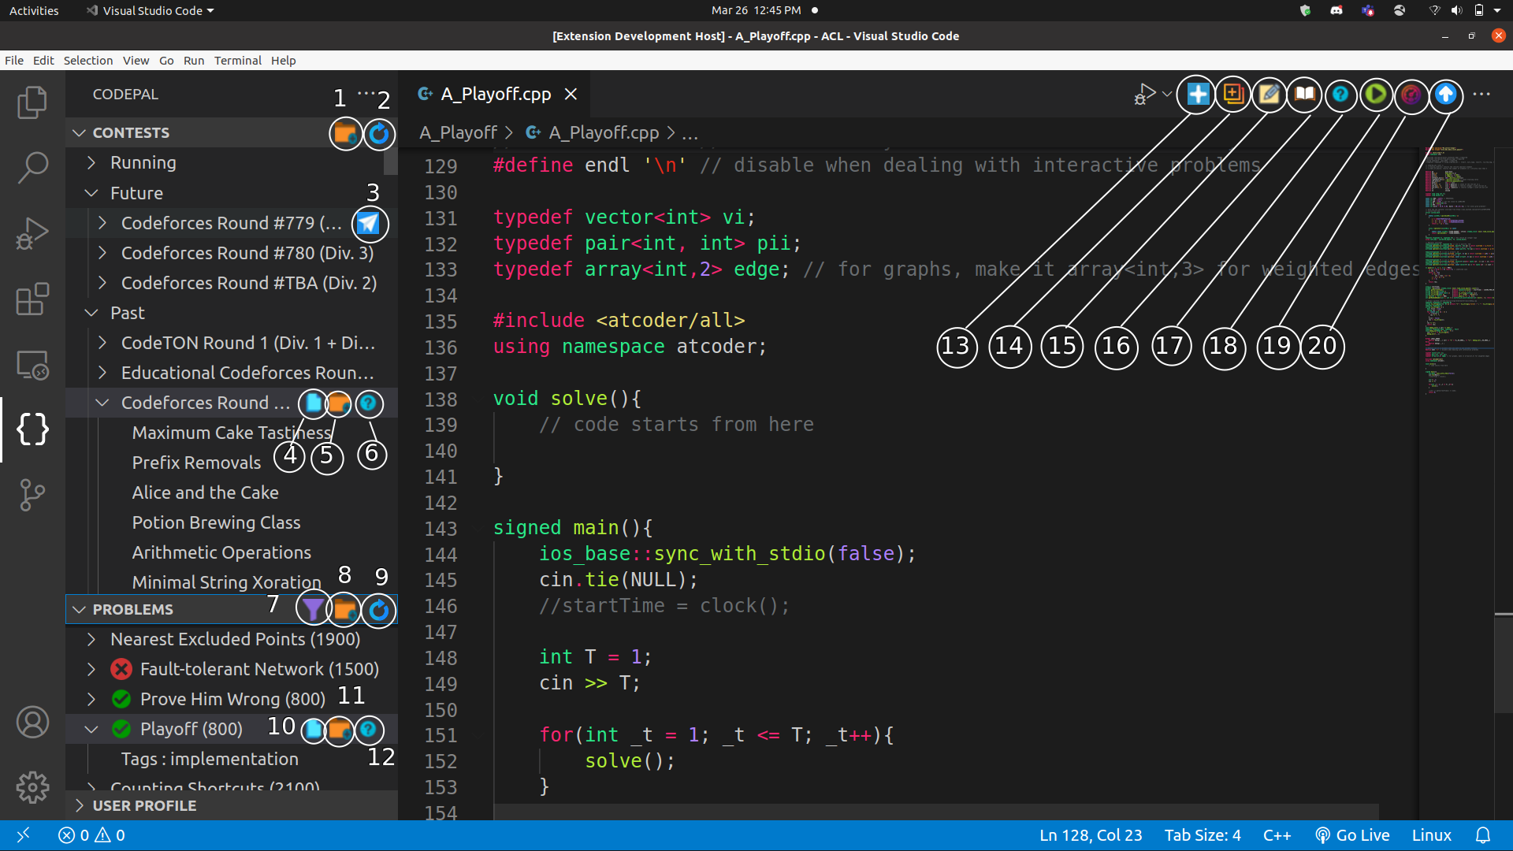Collapse the Playoff (800) problem entry
The image size is (1513, 851).
(x=91, y=729)
